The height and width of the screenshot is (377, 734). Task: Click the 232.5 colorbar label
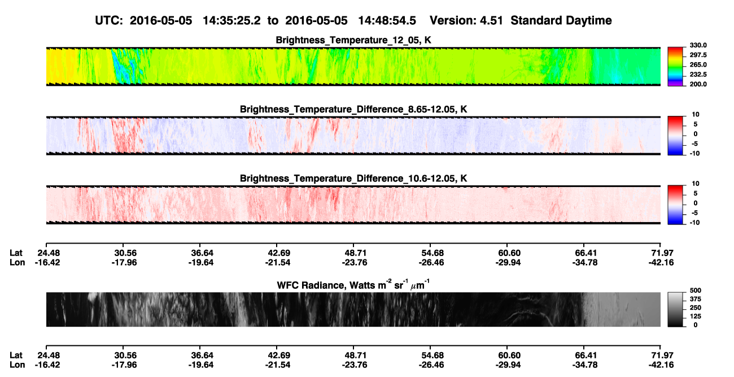pyautogui.click(x=698, y=74)
